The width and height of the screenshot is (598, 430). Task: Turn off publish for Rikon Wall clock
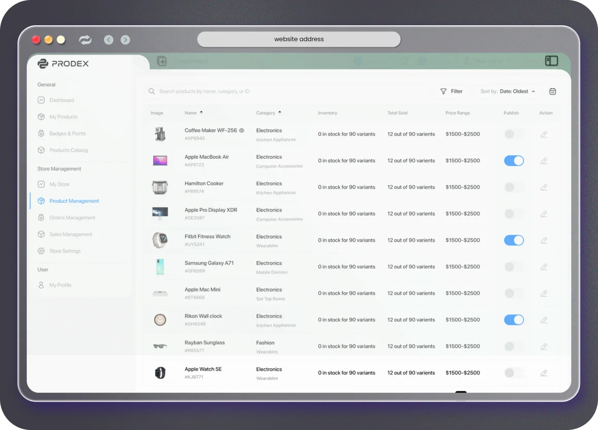coord(513,320)
